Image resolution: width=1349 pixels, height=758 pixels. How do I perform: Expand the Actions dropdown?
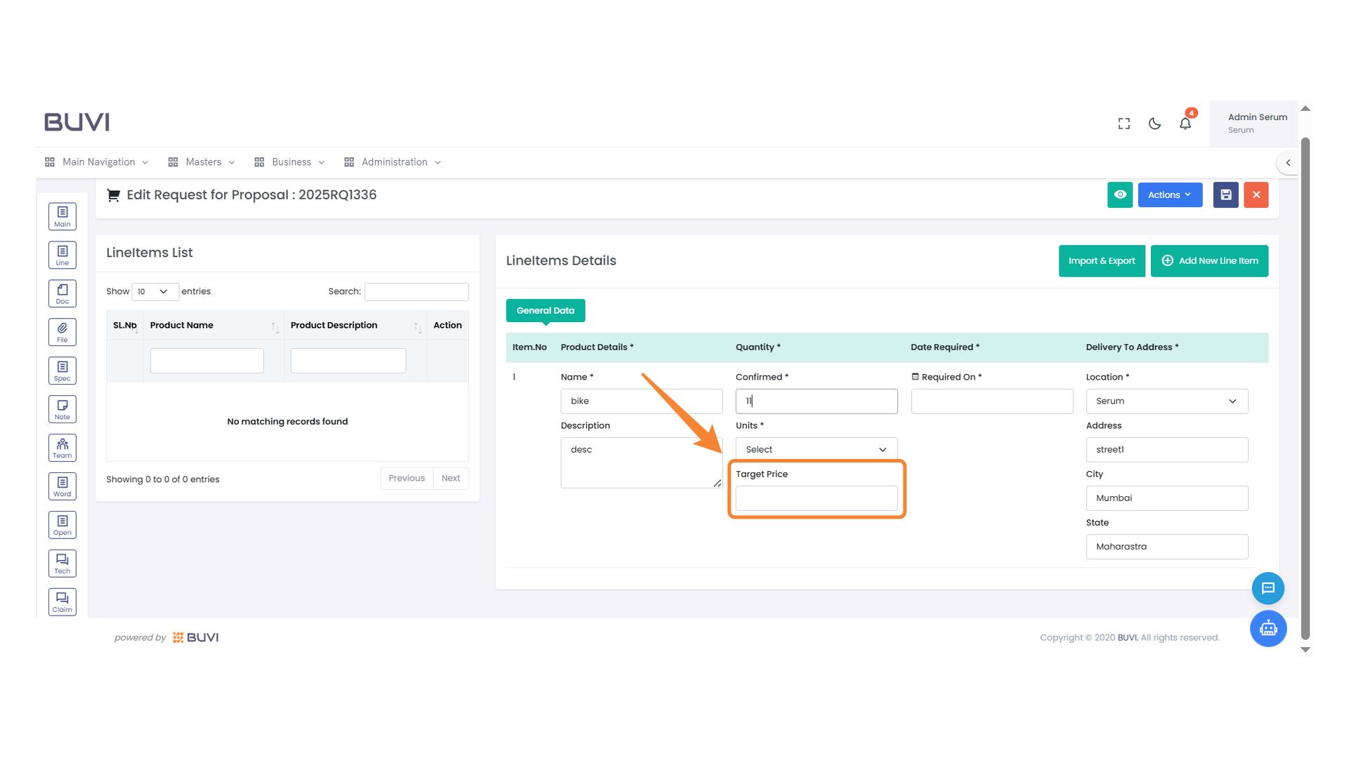[x=1169, y=194]
